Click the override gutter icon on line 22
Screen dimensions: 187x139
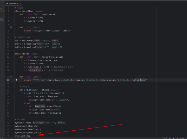click(x=11, y=76)
